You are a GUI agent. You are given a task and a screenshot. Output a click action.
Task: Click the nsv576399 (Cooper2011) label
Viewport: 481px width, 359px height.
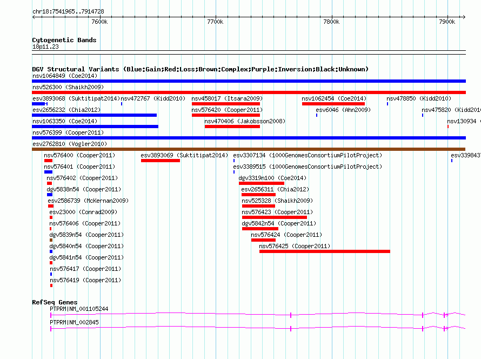68,132
